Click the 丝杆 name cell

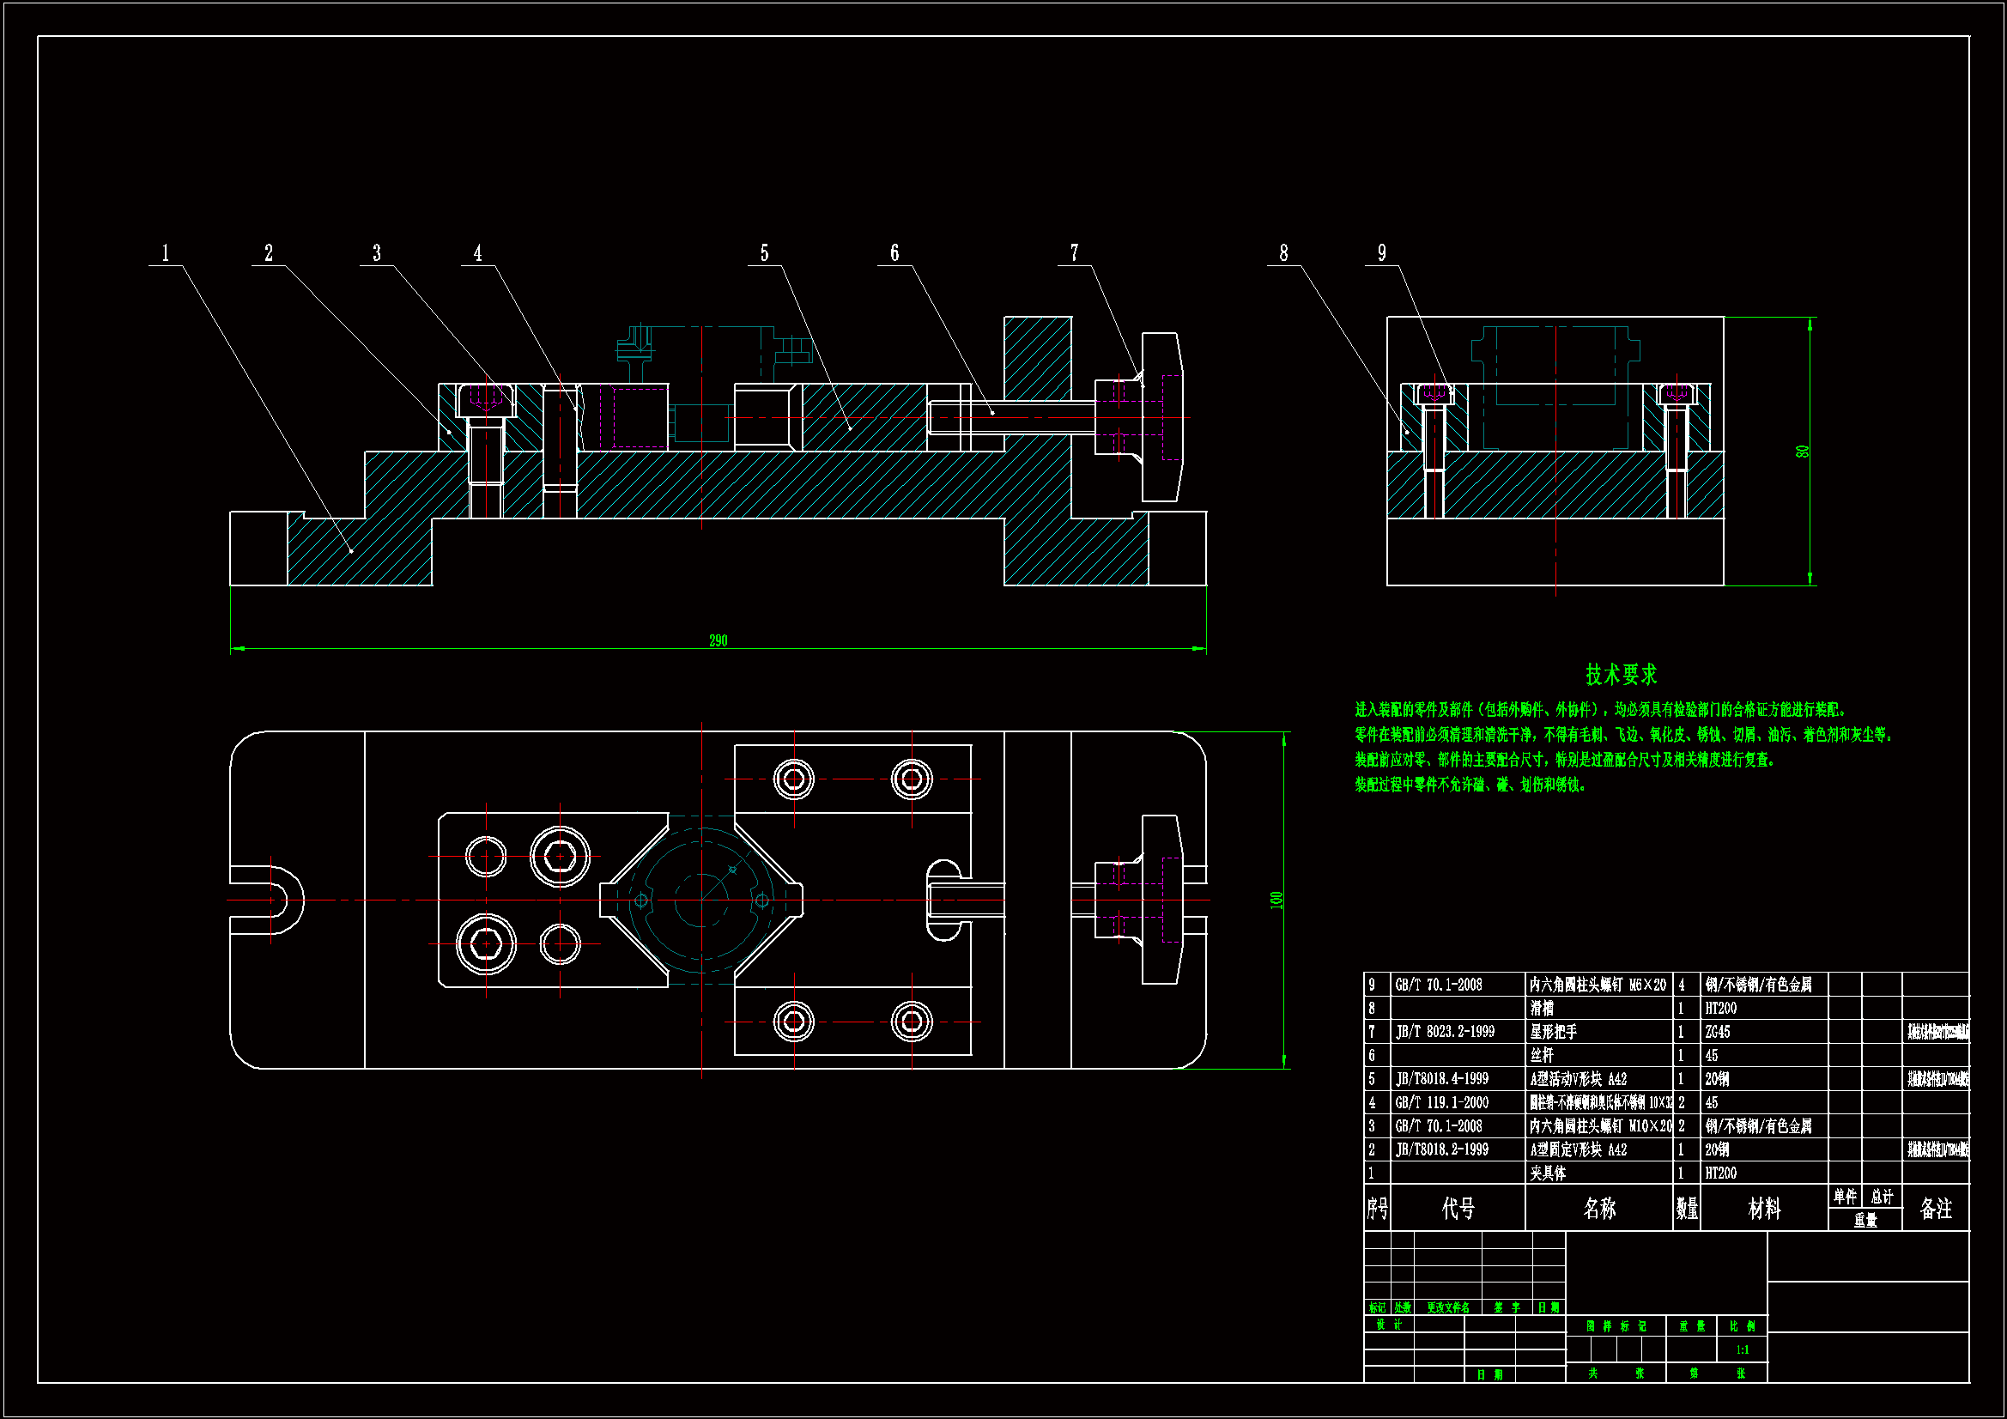pyautogui.click(x=1542, y=1055)
